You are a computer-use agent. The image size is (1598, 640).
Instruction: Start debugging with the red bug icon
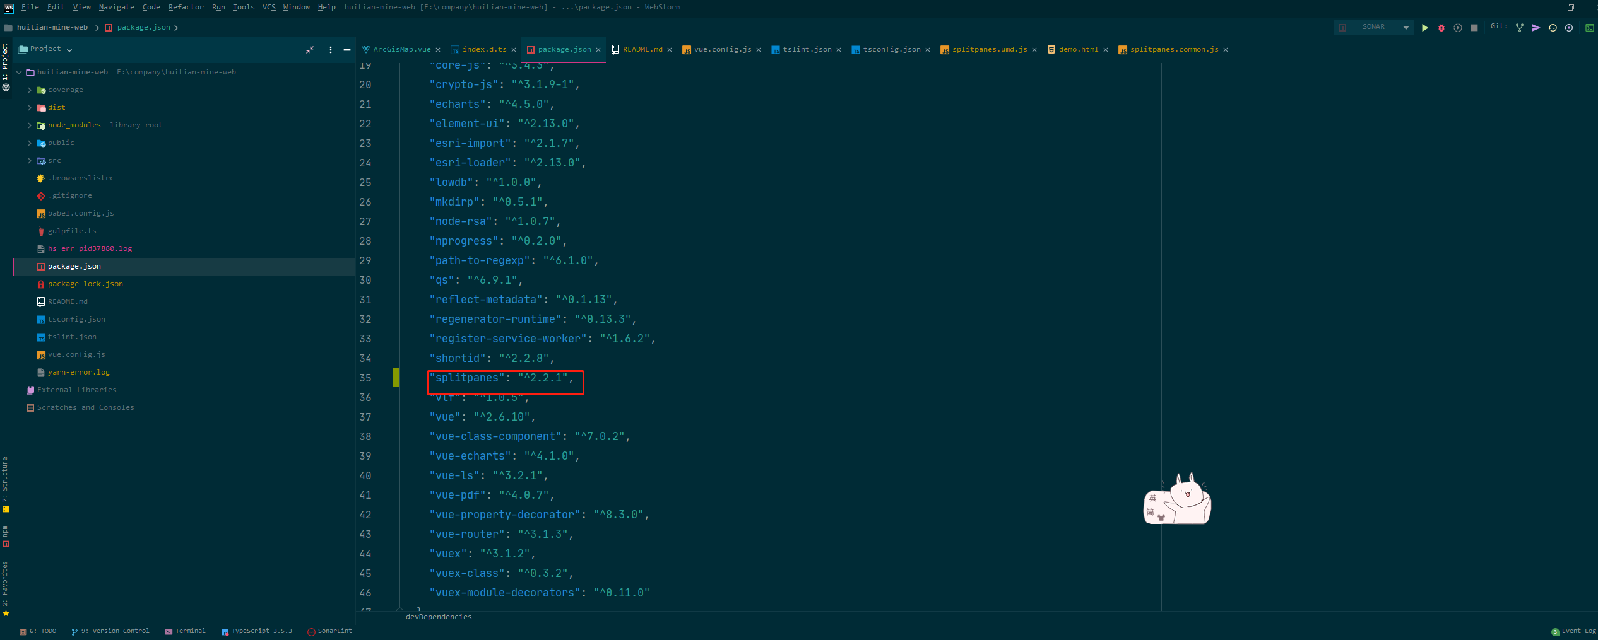(x=1441, y=28)
